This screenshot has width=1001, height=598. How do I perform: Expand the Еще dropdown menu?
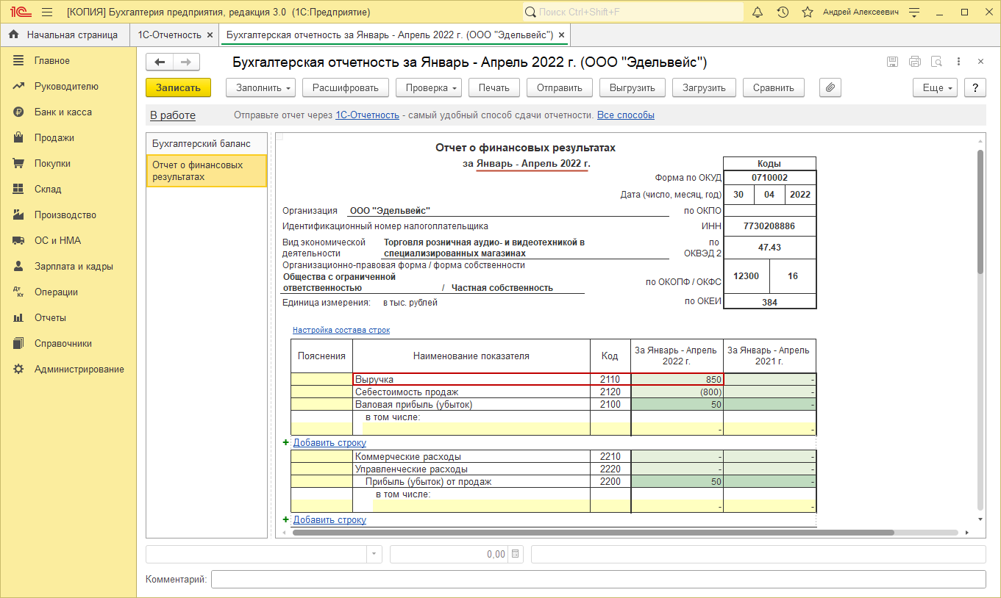[935, 87]
